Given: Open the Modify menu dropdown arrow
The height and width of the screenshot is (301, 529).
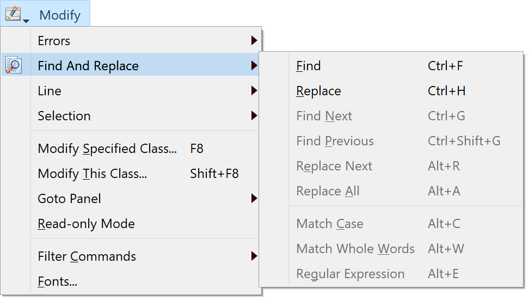Looking at the screenshot, I should coord(26,21).
